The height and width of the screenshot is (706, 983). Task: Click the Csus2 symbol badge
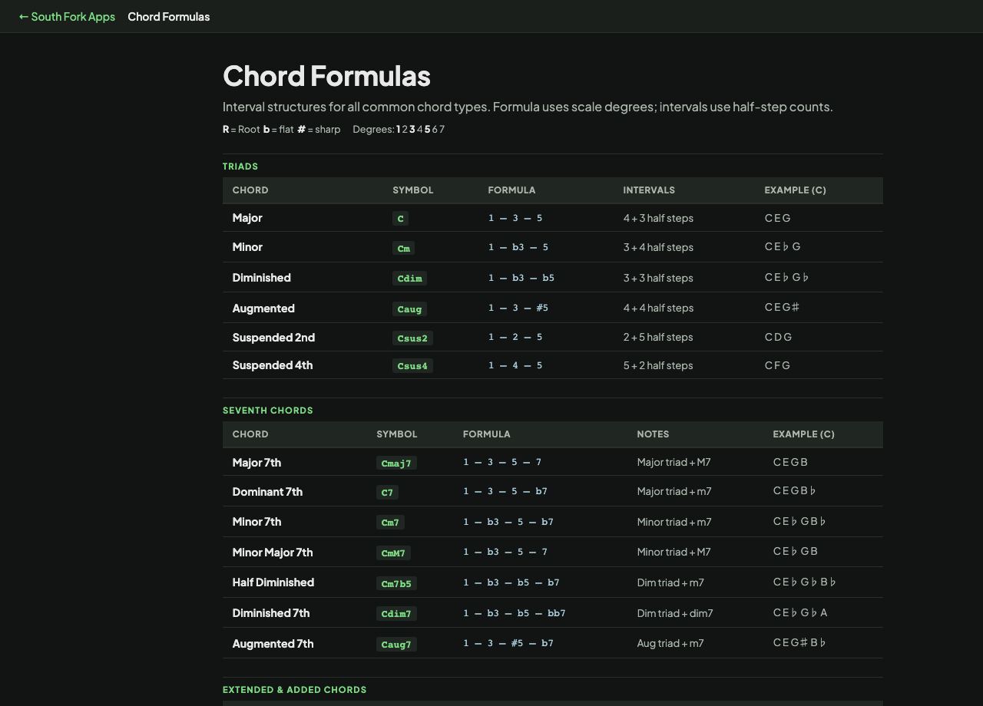pos(412,338)
